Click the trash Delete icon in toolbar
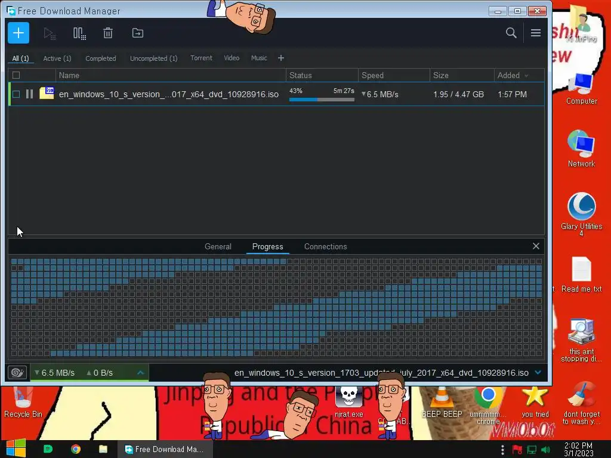Screen dimensions: 611x458 (x=108, y=33)
